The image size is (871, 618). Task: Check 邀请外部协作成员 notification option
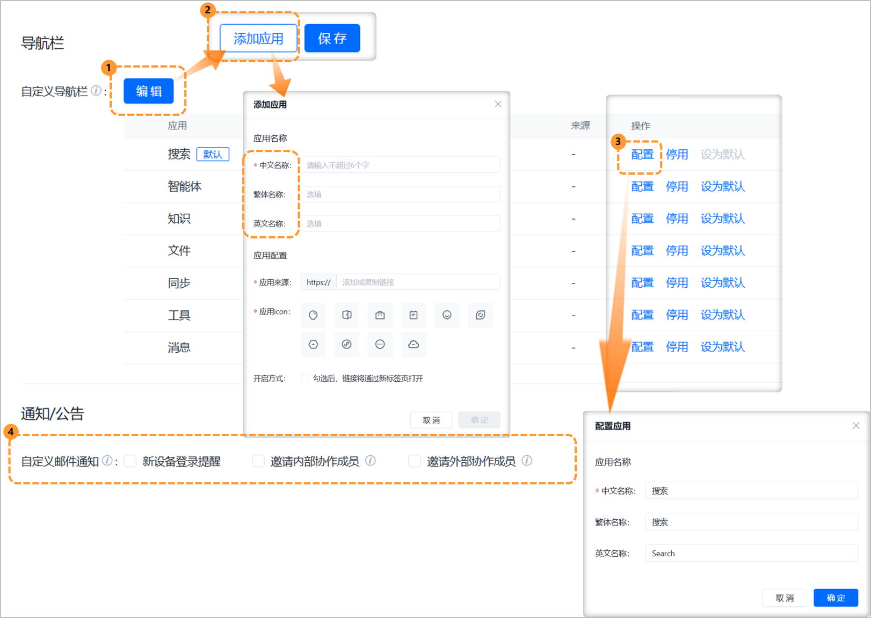415,461
